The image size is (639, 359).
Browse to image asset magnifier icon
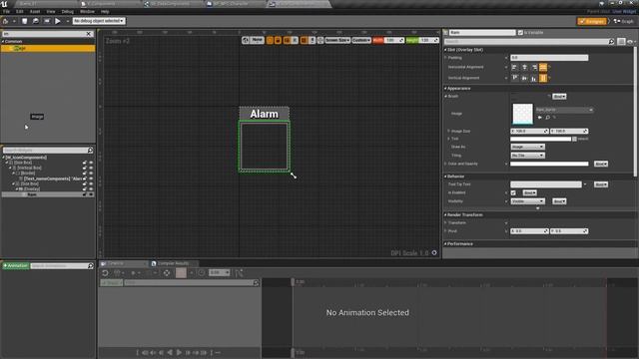(548, 118)
